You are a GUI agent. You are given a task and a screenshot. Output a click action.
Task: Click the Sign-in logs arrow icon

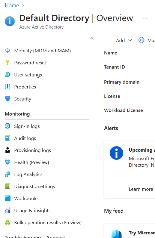coord(7,126)
